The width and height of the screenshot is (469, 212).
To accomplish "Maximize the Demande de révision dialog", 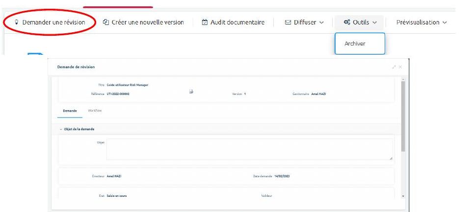I will click(393, 67).
